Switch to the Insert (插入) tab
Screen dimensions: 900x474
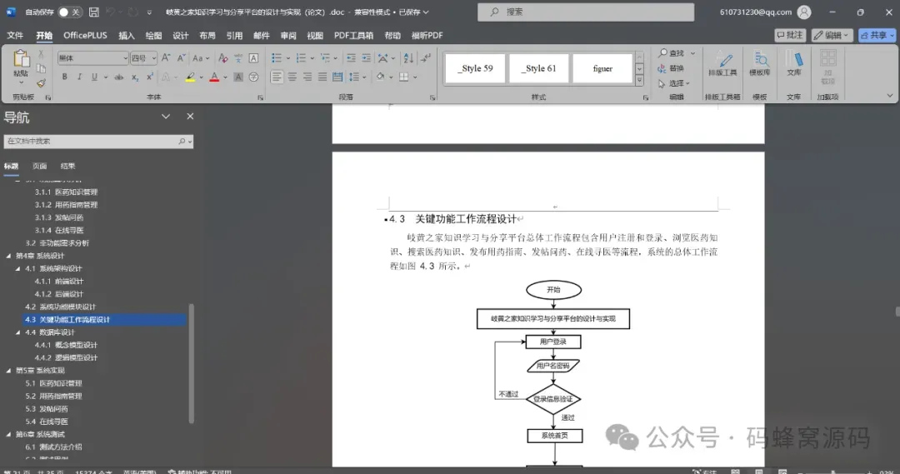click(127, 36)
